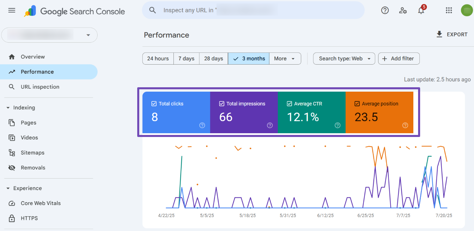
Task: Click the Removals crossed-eye icon
Action: point(12,168)
